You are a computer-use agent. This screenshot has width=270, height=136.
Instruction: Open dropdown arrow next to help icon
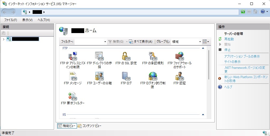coord(267,12)
